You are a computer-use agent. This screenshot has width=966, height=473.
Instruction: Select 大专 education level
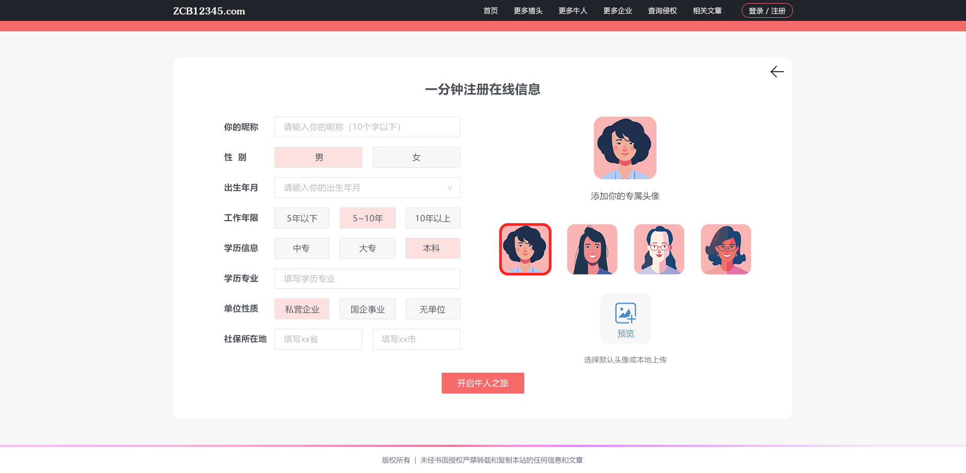coord(367,248)
